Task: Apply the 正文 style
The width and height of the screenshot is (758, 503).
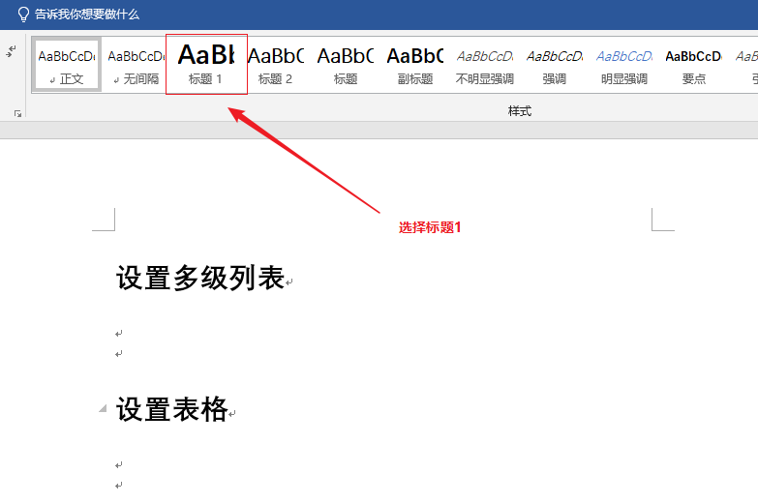Action: pos(67,65)
